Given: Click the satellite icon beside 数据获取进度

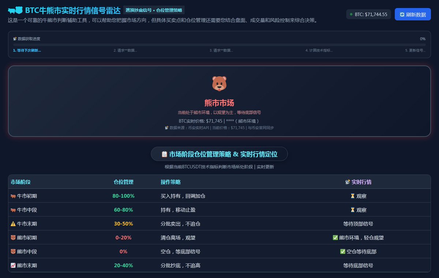Looking at the screenshot, I should [15, 38].
